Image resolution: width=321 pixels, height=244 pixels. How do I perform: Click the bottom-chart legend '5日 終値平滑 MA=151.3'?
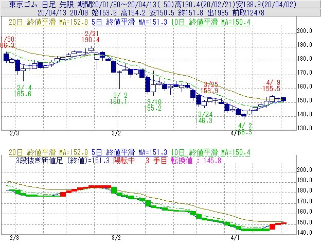[130, 152]
